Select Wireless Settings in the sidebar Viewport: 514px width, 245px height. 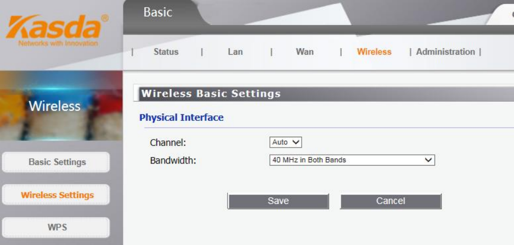pyautogui.click(x=57, y=195)
